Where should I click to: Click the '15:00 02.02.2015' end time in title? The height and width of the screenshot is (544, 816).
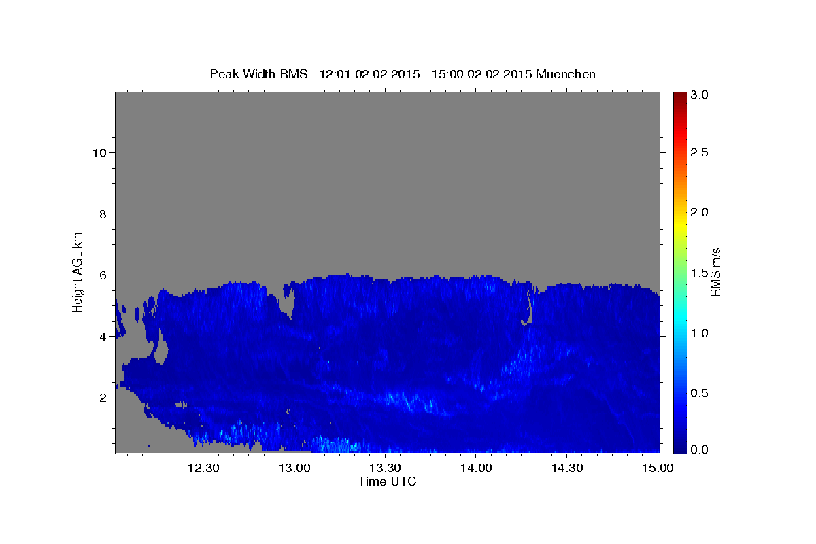point(481,74)
